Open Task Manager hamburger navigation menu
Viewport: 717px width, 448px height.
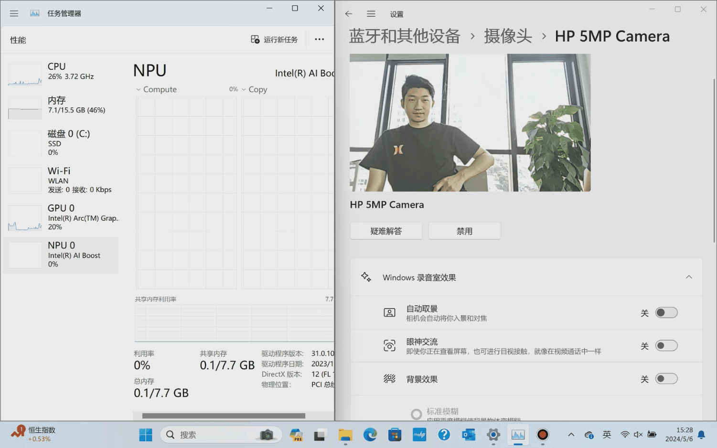pyautogui.click(x=14, y=13)
